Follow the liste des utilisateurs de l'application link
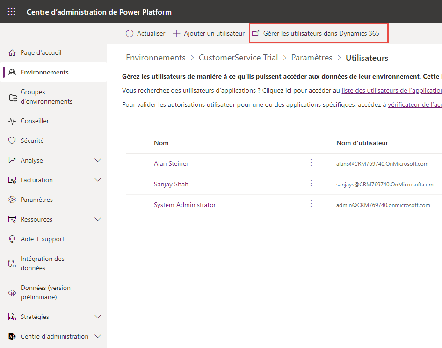 [x=391, y=90]
